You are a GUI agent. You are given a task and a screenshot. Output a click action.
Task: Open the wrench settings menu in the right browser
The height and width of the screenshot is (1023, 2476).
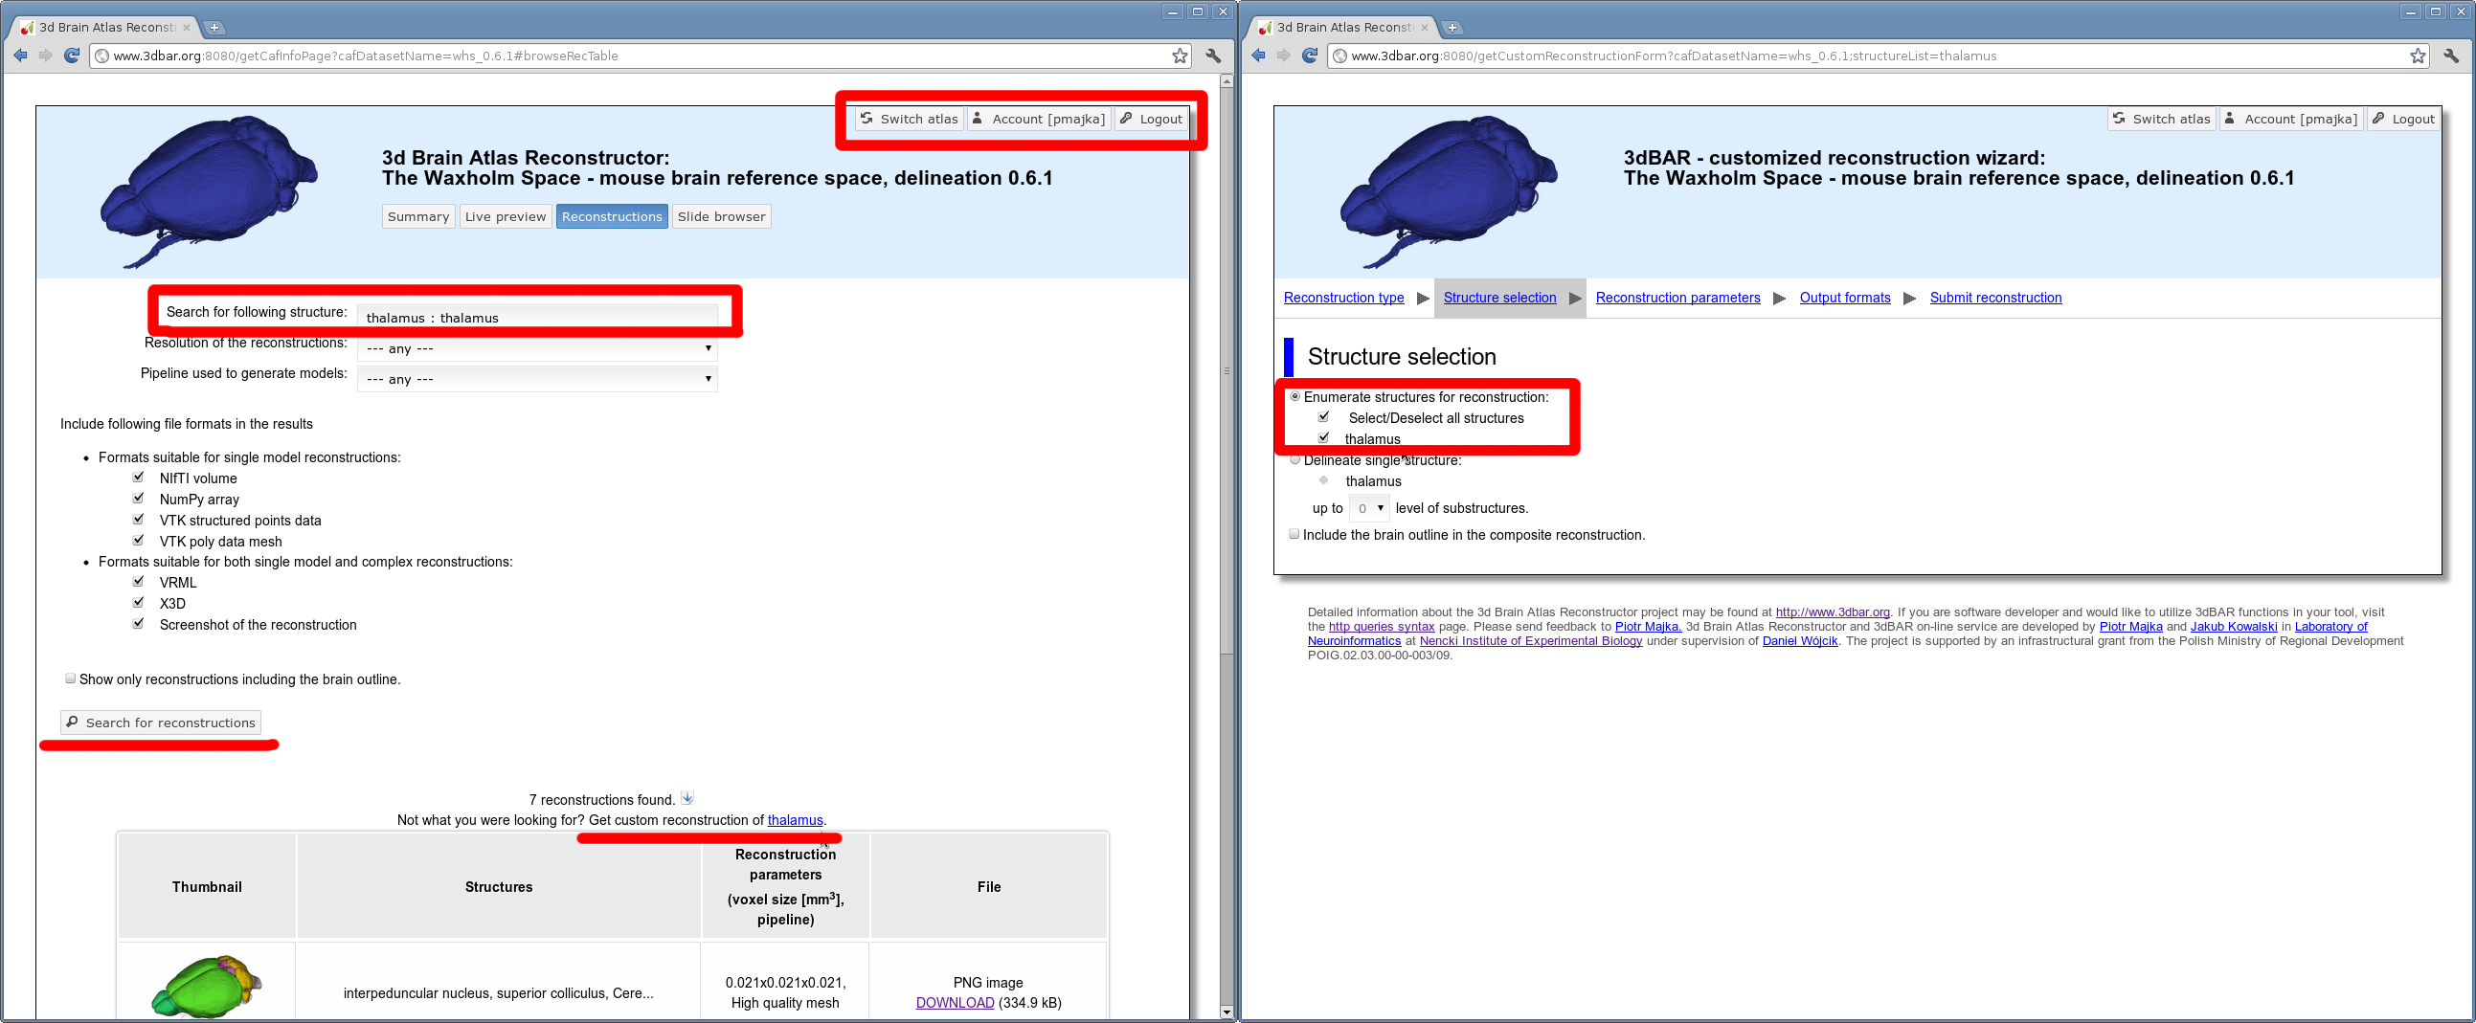[2450, 56]
